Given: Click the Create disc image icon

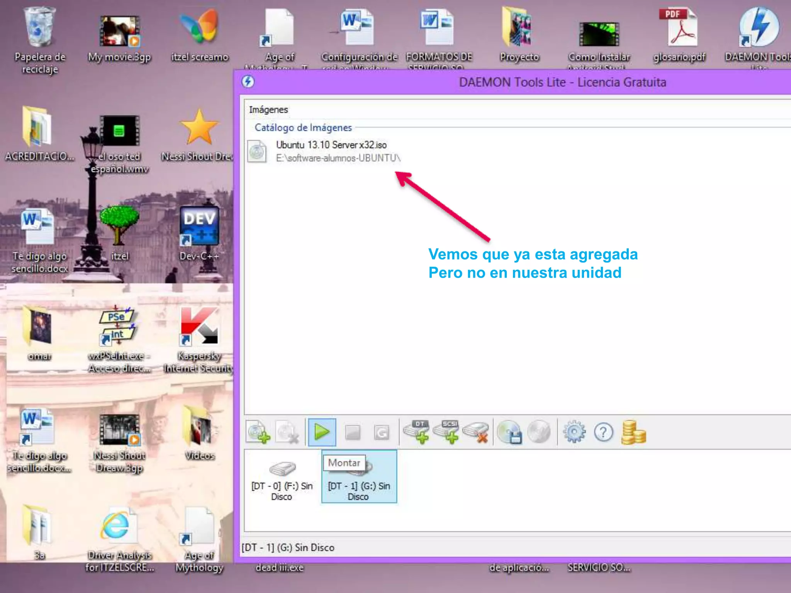Looking at the screenshot, I should 509,432.
